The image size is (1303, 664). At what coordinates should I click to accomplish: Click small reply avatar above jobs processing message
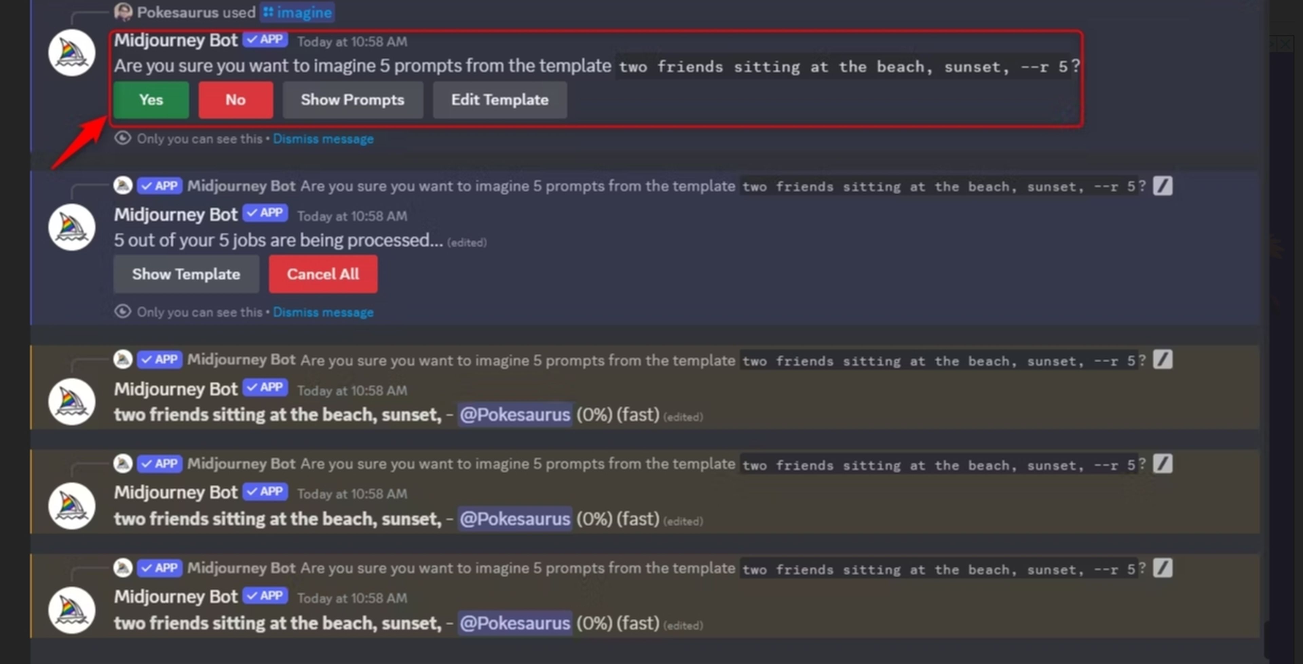[123, 185]
